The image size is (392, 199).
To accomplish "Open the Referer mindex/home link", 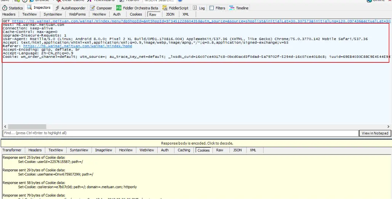I will pos(77,46).
